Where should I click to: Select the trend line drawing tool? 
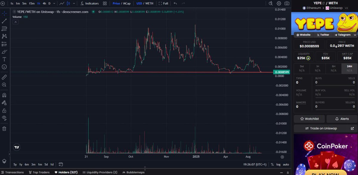click(x=4, y=21)
